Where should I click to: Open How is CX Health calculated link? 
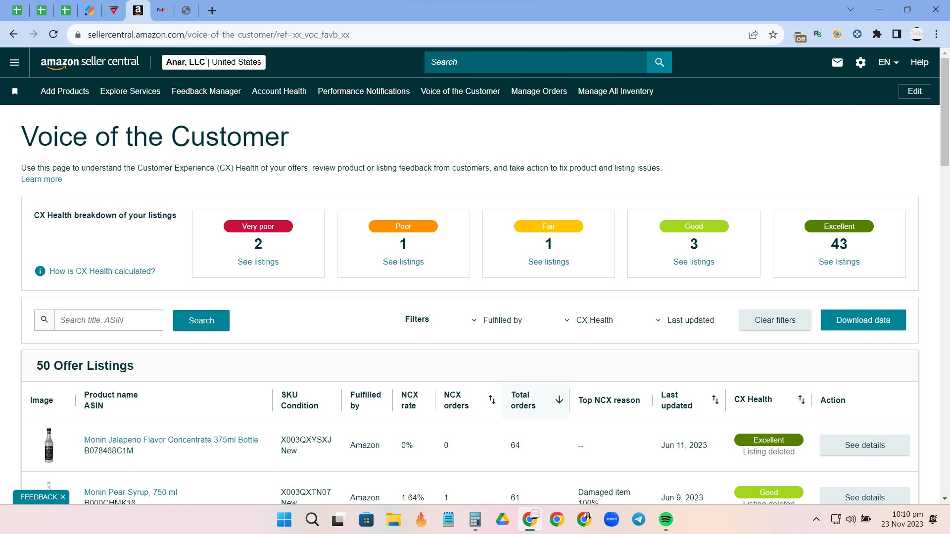coord(102,271)
